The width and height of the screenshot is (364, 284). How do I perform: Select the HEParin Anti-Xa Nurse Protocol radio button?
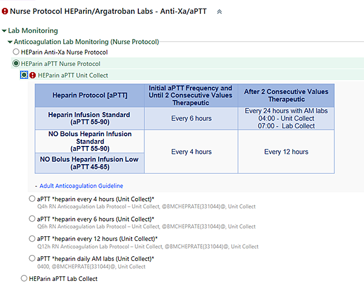16,52
